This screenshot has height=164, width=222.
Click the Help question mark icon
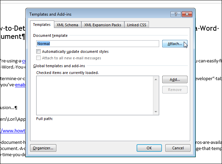[x=176, y=14]
